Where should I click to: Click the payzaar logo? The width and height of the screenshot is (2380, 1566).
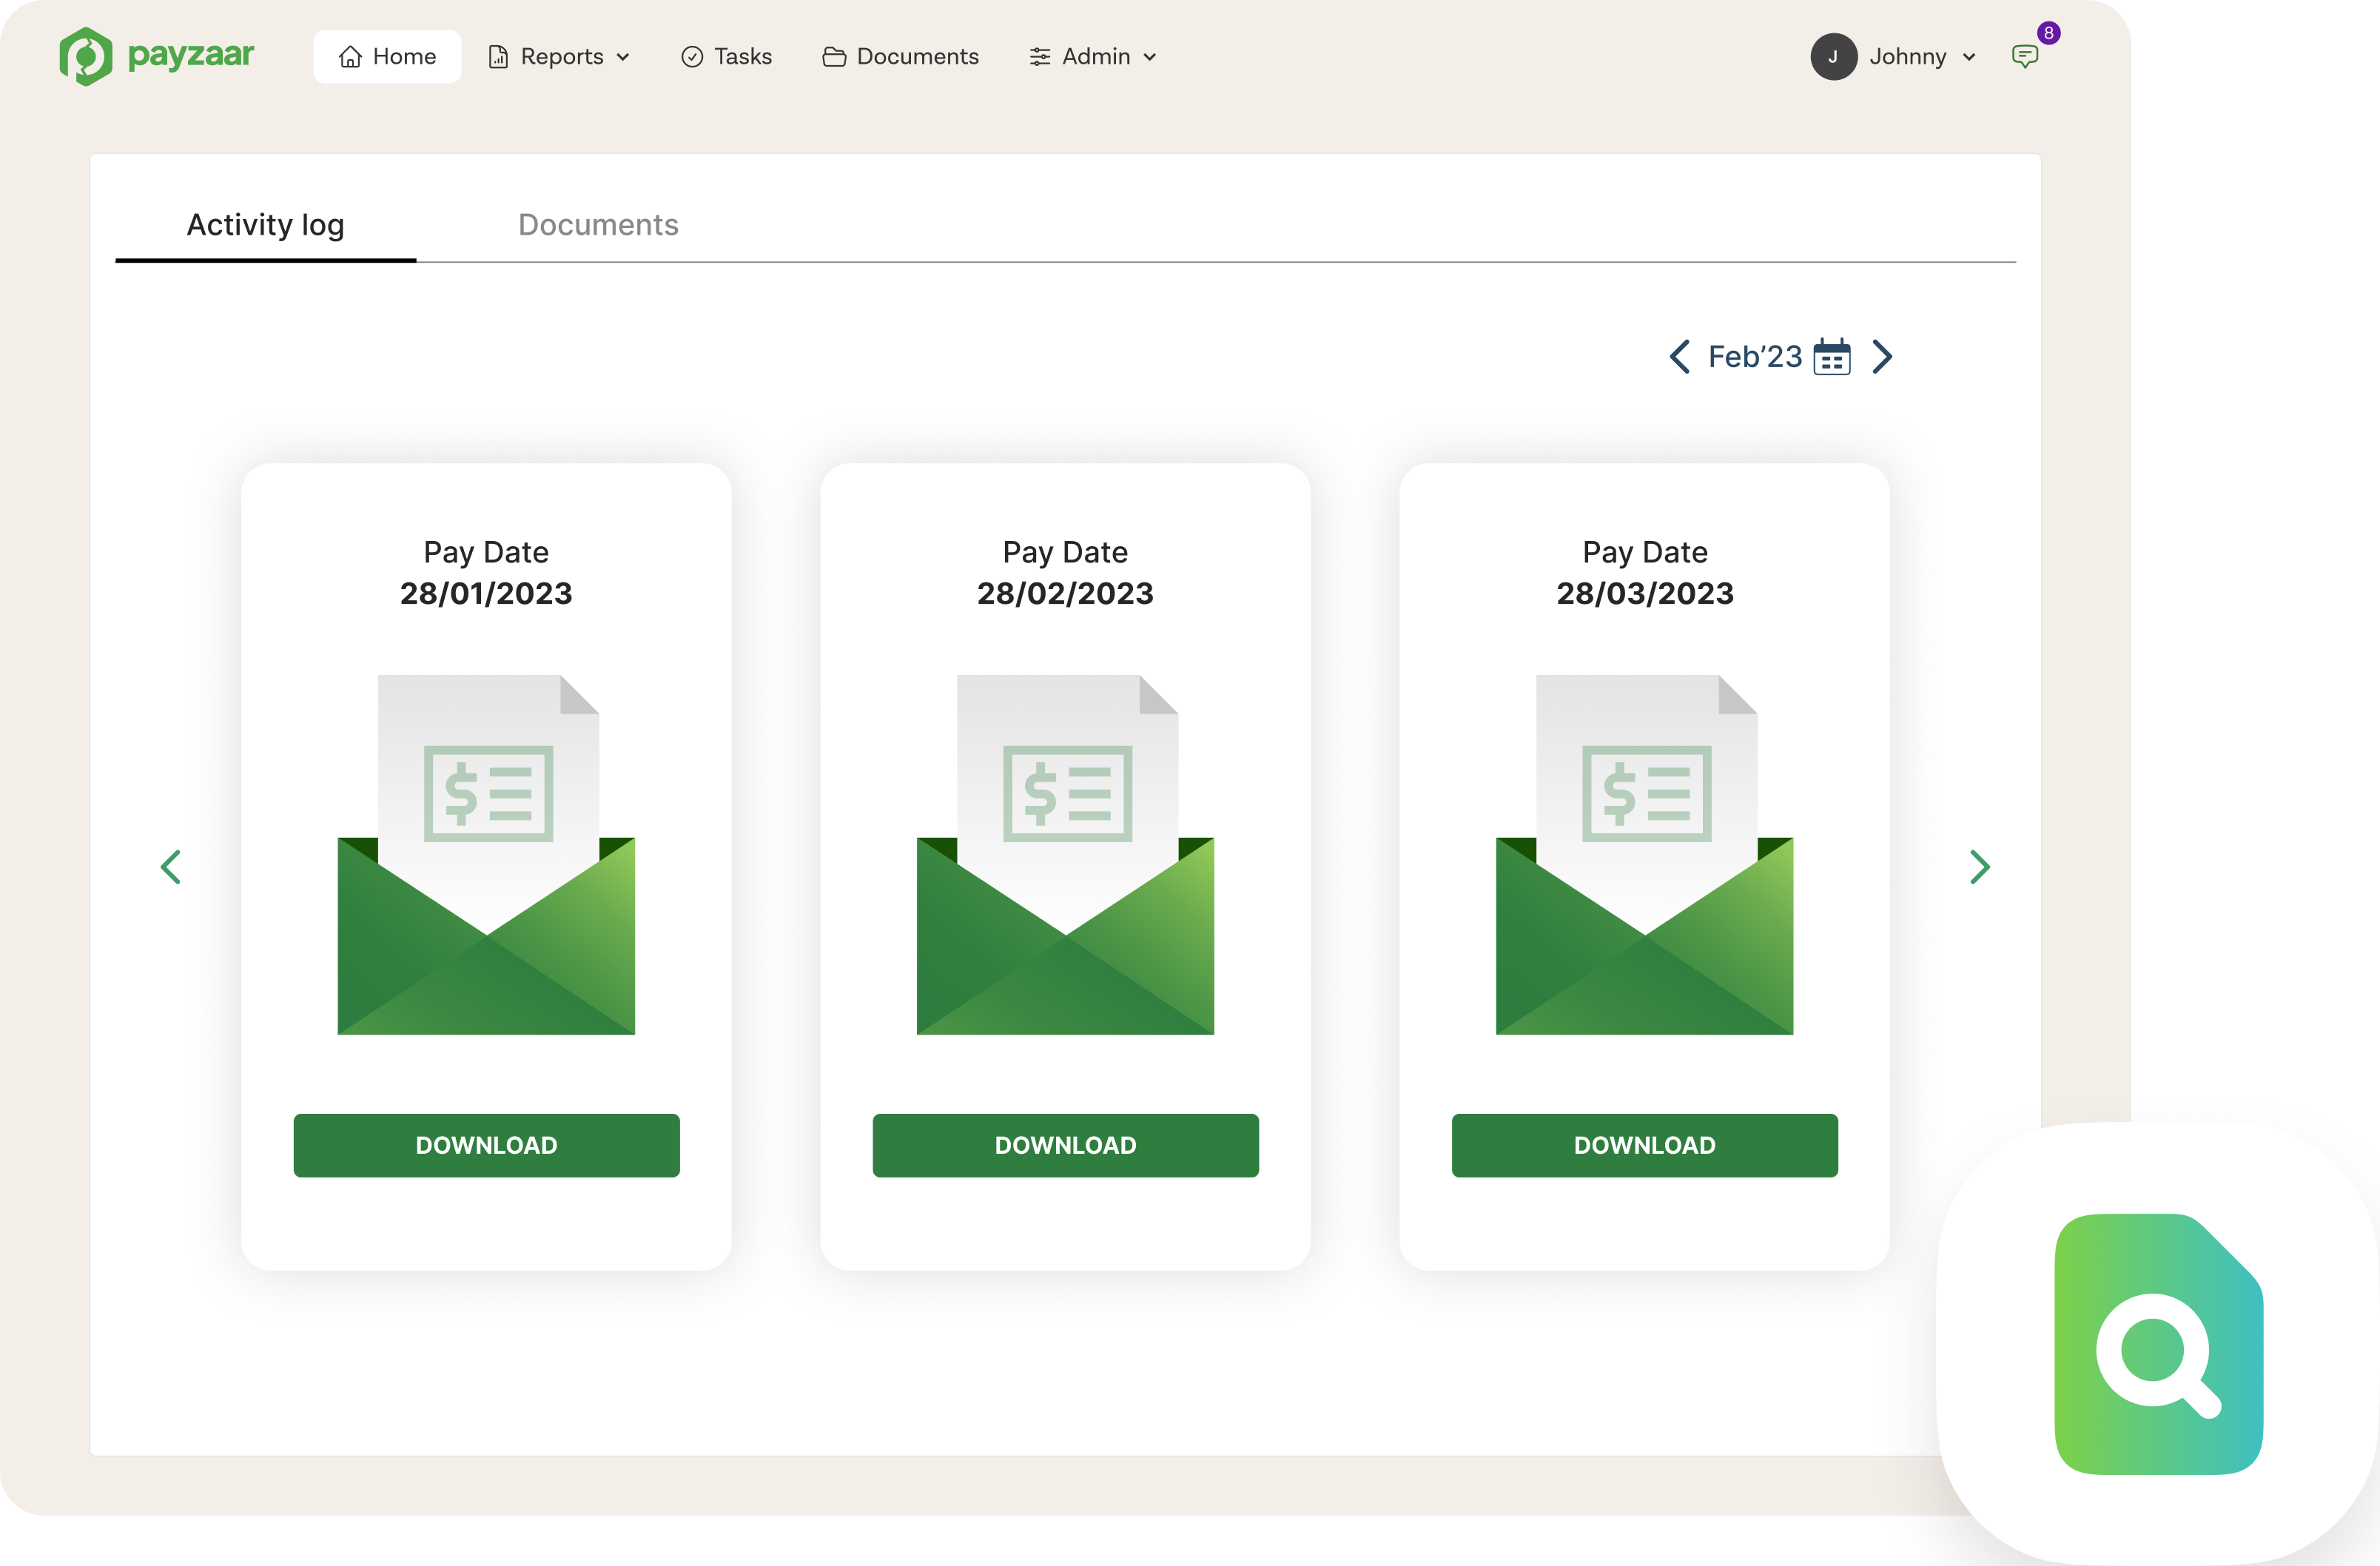(156, 56)
